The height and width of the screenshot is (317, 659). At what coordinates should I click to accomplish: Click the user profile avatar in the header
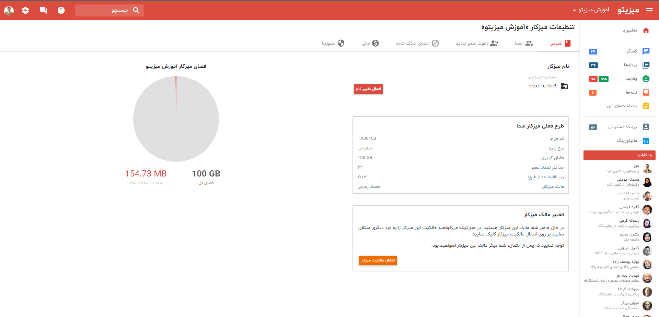click(x=9, y=11)
